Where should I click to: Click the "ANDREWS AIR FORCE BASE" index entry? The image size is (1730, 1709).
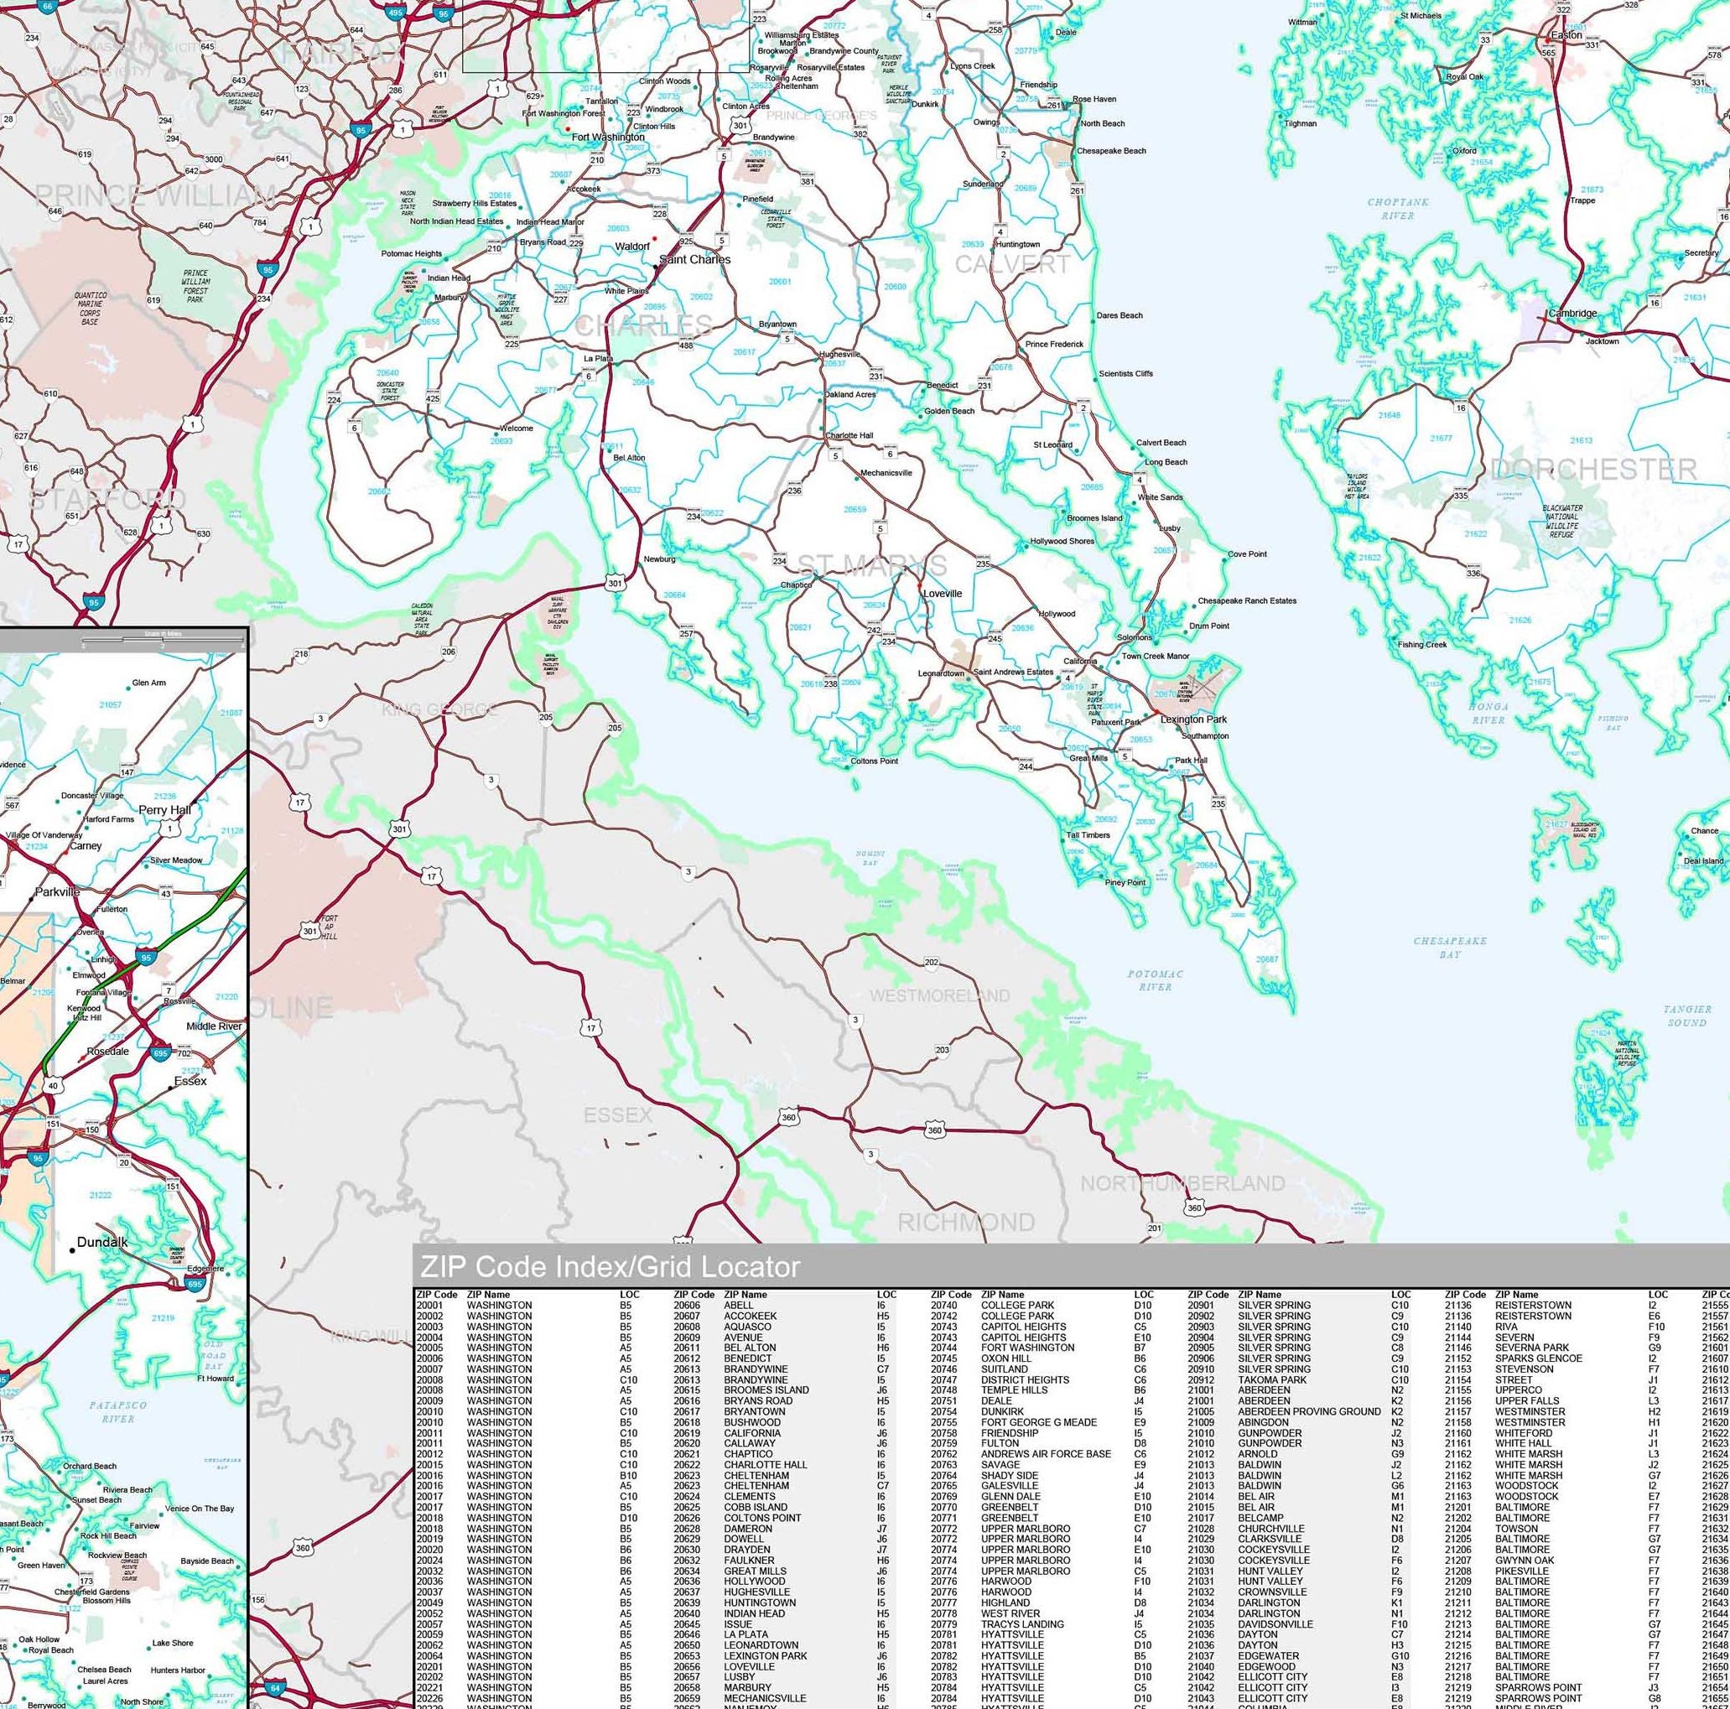click(x=1046, y=1454)
